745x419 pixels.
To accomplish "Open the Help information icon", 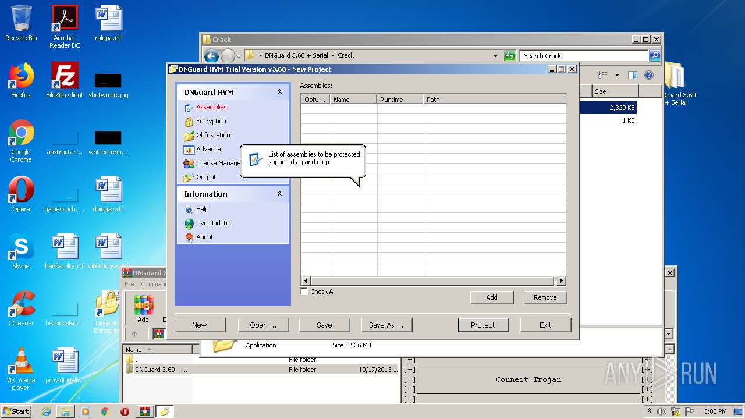I will (x=189, y=210).
